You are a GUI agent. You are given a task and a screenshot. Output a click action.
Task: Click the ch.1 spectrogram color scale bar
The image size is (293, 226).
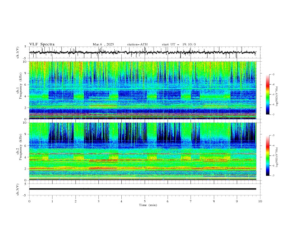(x=267, y=95)
